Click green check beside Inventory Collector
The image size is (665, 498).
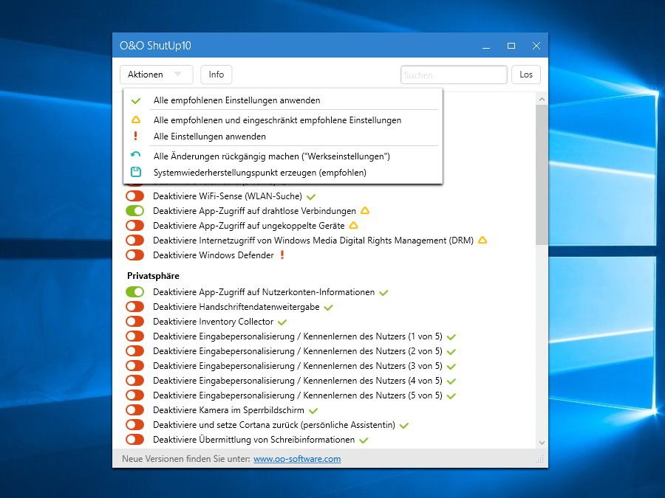(282, 322)
